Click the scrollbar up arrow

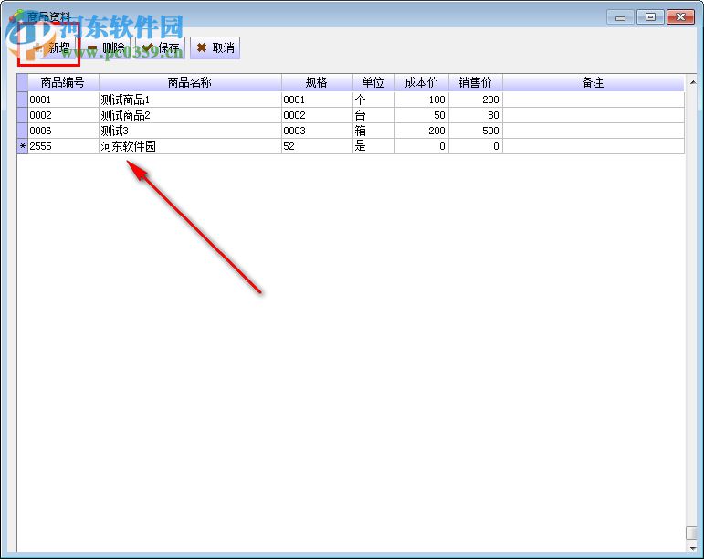point(693,82)
